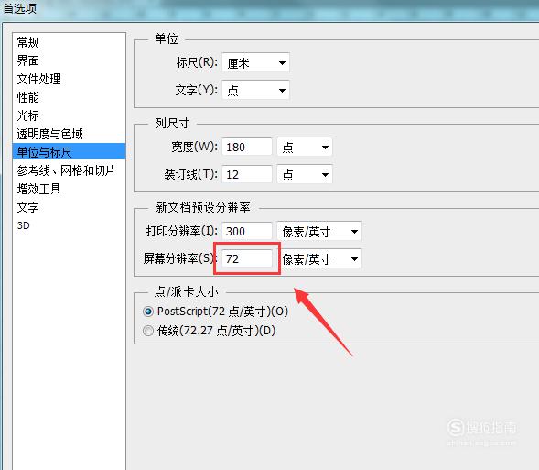Open 参考线、网格和切片 preferences
The image size is (539, 470).
tap(66, 170)
